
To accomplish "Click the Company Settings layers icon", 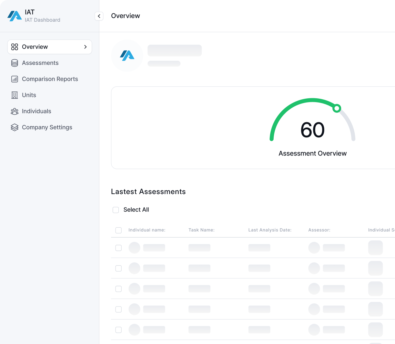I will [15, 127].
